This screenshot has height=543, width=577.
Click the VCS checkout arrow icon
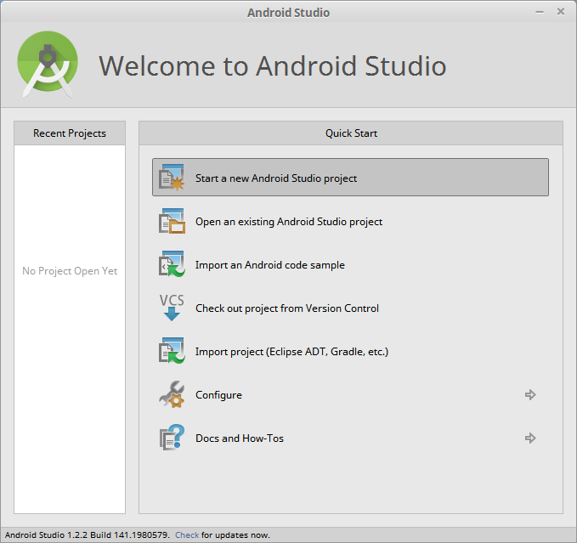tap(172, 308)
